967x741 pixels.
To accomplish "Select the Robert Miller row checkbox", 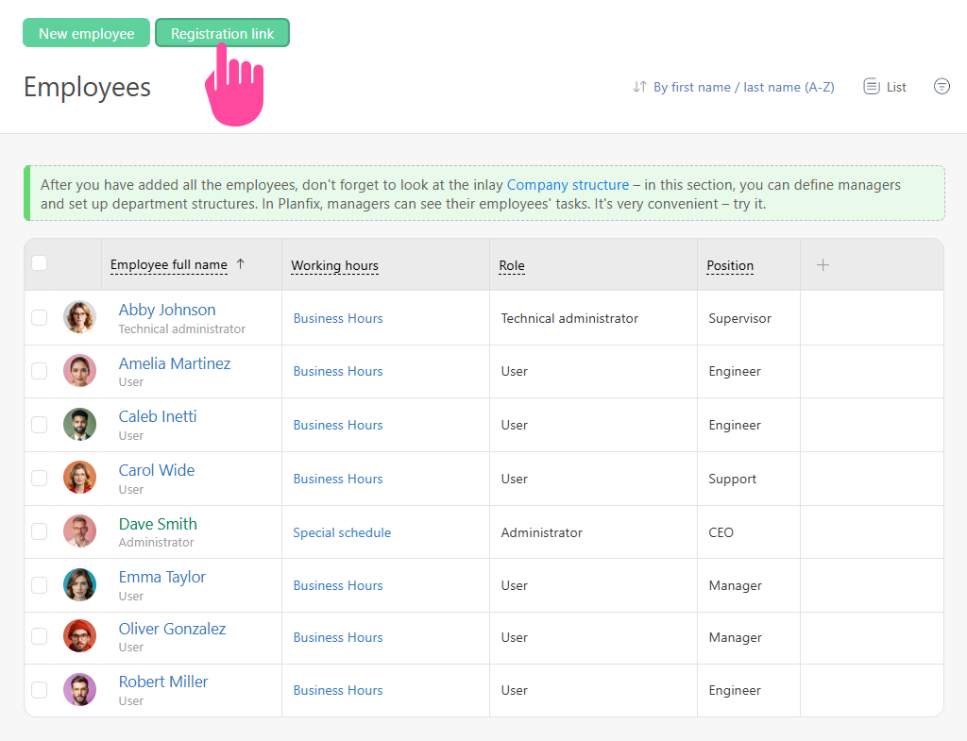I will [40, 690].
